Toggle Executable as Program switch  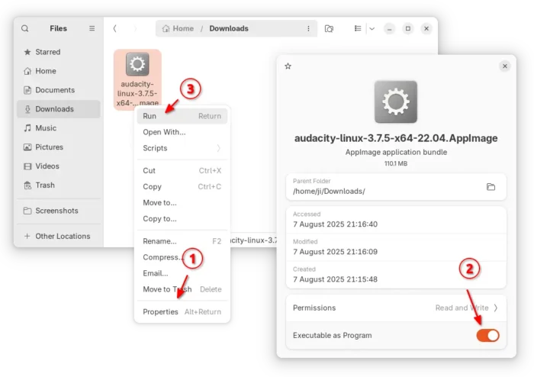click(x=487, y=335)
